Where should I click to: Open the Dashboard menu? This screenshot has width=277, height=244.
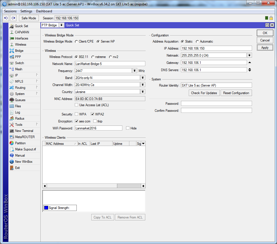(44, 11)
